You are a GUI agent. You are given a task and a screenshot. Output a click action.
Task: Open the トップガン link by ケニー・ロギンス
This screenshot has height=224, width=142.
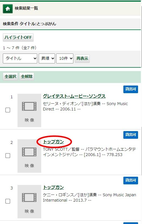[x=53, y=187]
